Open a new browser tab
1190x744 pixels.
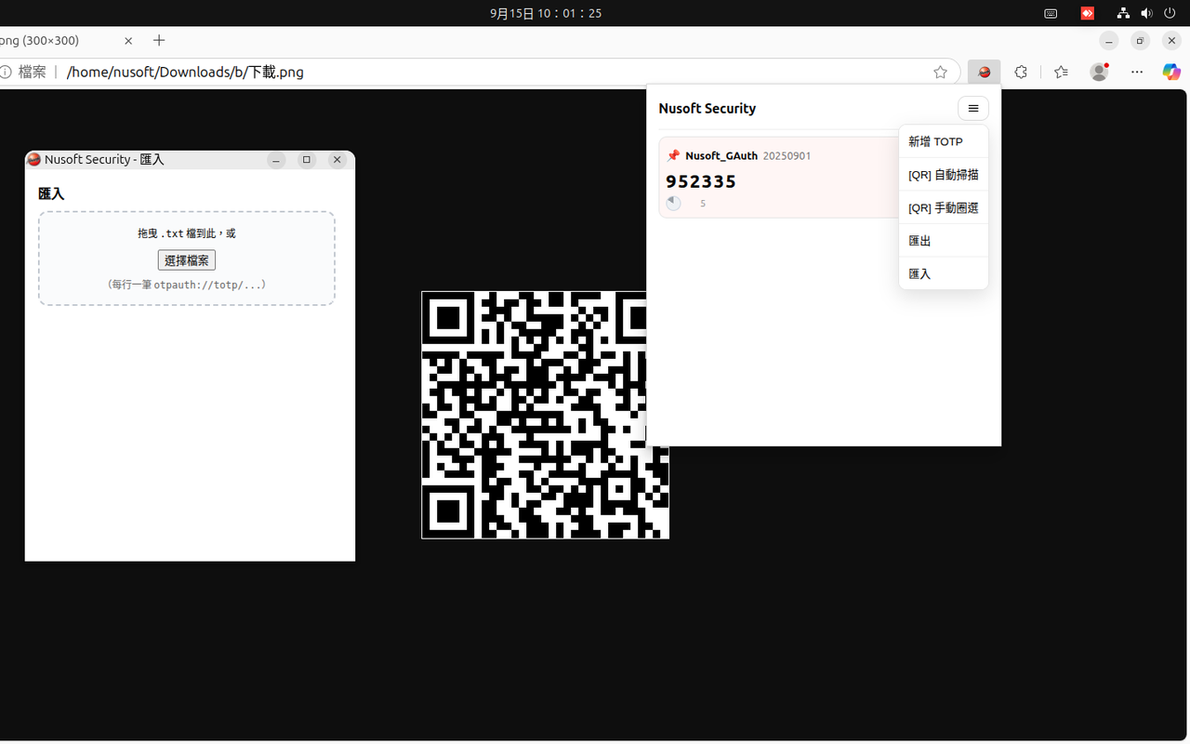pyautogui.click(x=159, y=41)
